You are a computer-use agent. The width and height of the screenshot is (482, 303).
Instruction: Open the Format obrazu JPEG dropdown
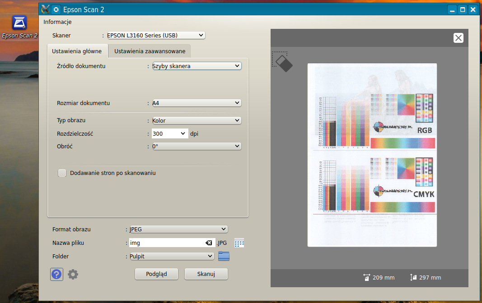(178, 229)
